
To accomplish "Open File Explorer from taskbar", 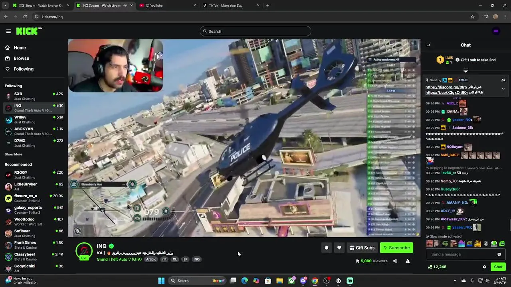I will coord(279,281).
